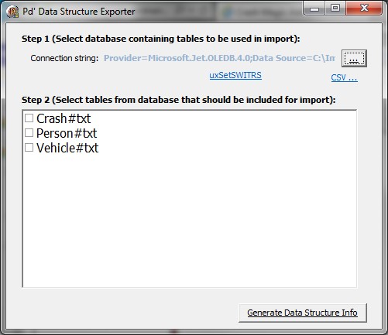Image resolution: width=388 pixels, height=335 pixels.
Task: Click the Step 2 heading text
Action: coord(179,100)
